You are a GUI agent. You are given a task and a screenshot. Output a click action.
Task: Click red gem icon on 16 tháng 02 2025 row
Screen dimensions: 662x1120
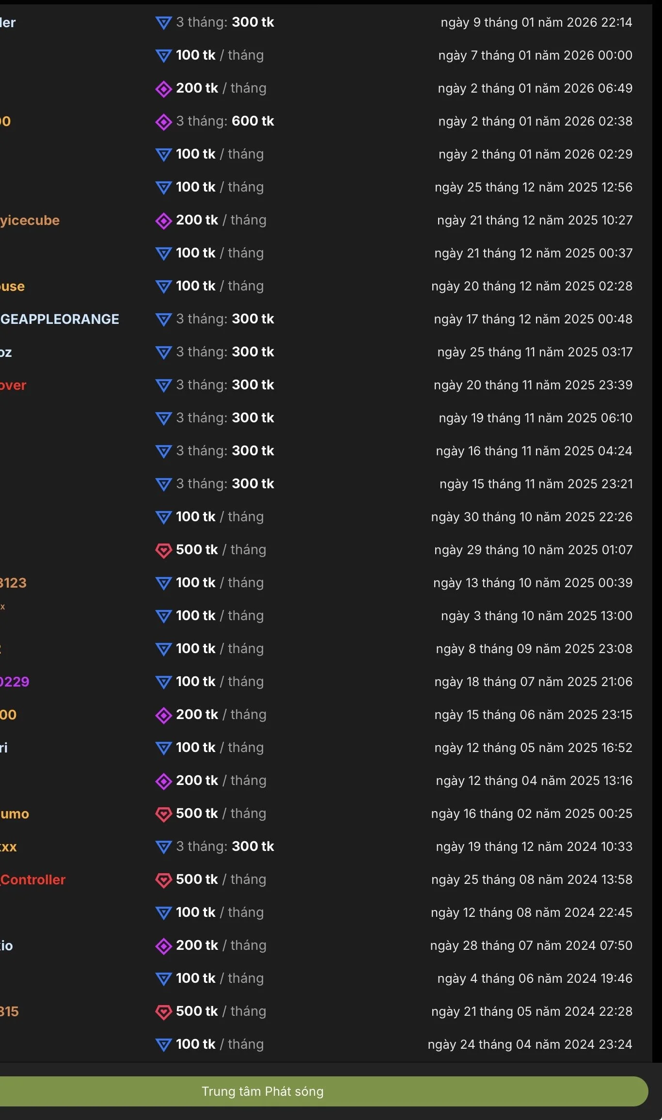click(x=164, y=814)
